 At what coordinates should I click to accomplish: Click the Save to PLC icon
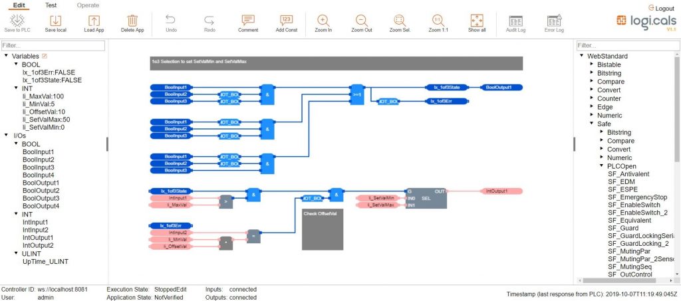19,20
